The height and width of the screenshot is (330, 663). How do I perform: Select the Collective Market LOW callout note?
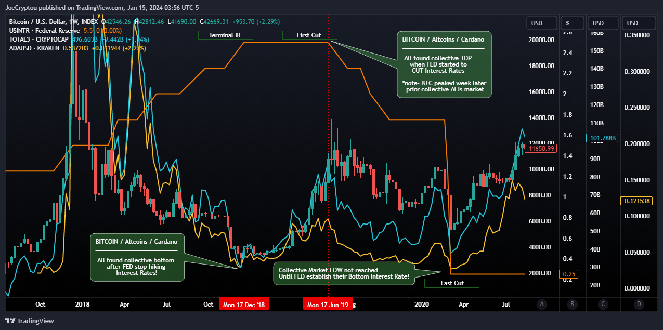(344, 273)
